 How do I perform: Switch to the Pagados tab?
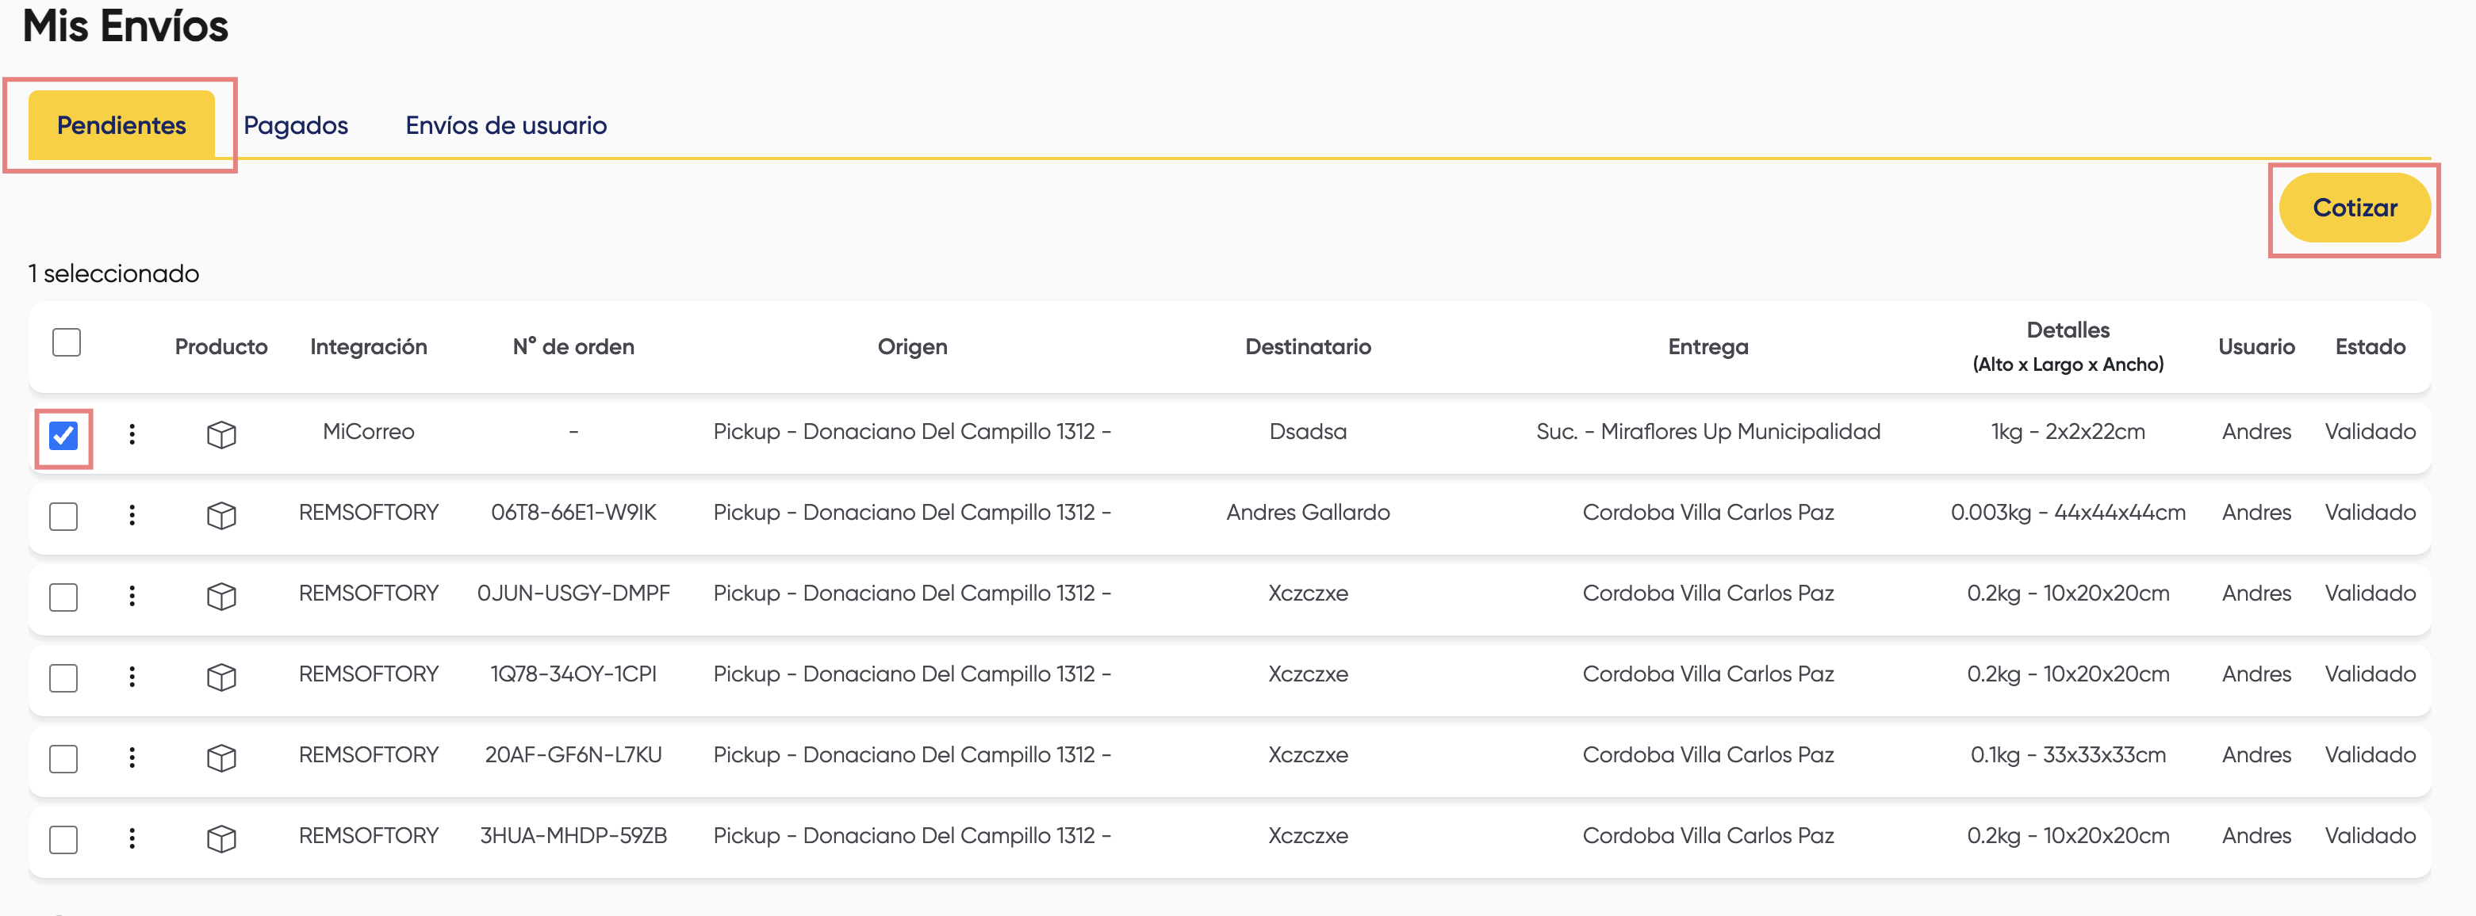(295, 125)
